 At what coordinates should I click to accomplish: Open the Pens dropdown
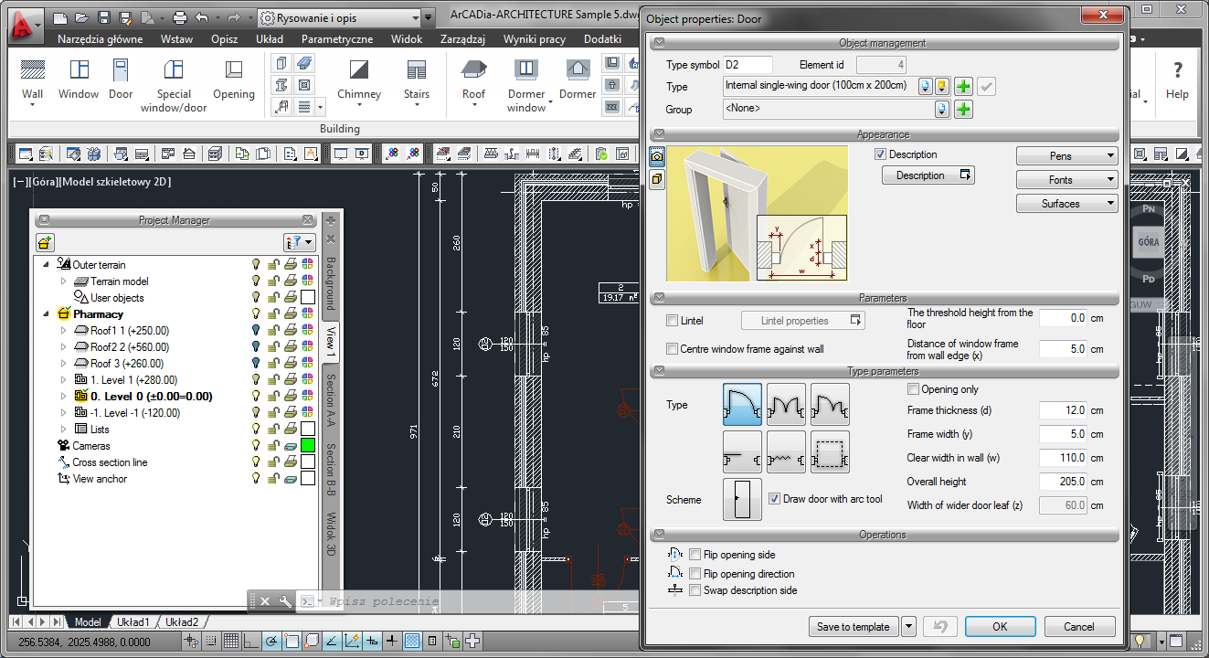[1066, 156]
